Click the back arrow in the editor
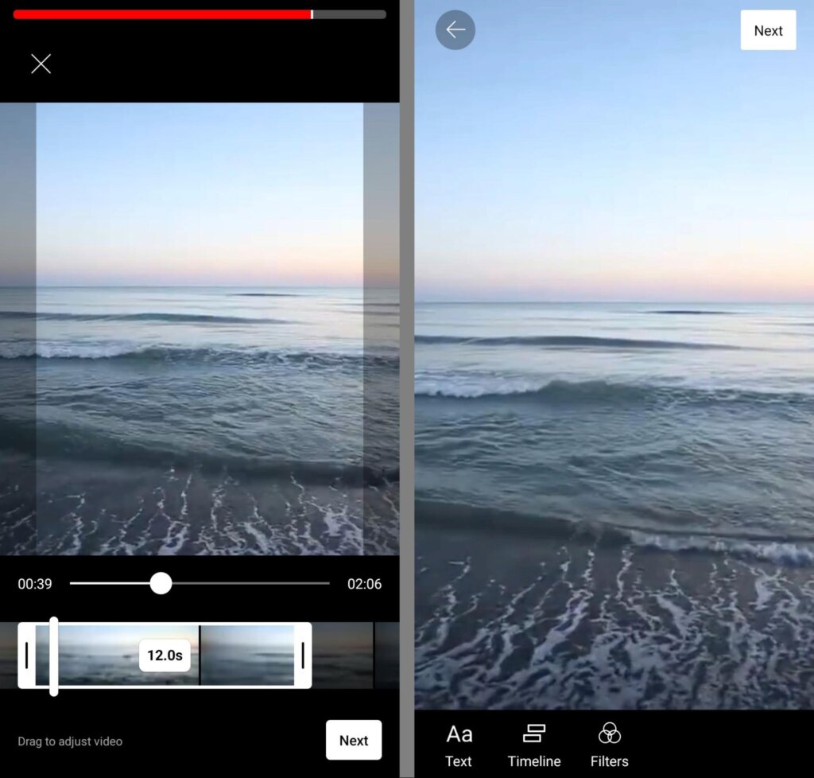This screenshot has width=814, height=778. coord(455,30)
